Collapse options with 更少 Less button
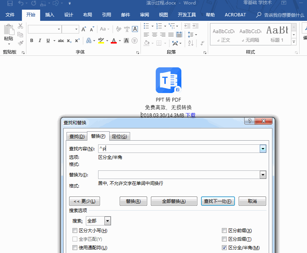307x253 pixels. (x=84, y=201)
